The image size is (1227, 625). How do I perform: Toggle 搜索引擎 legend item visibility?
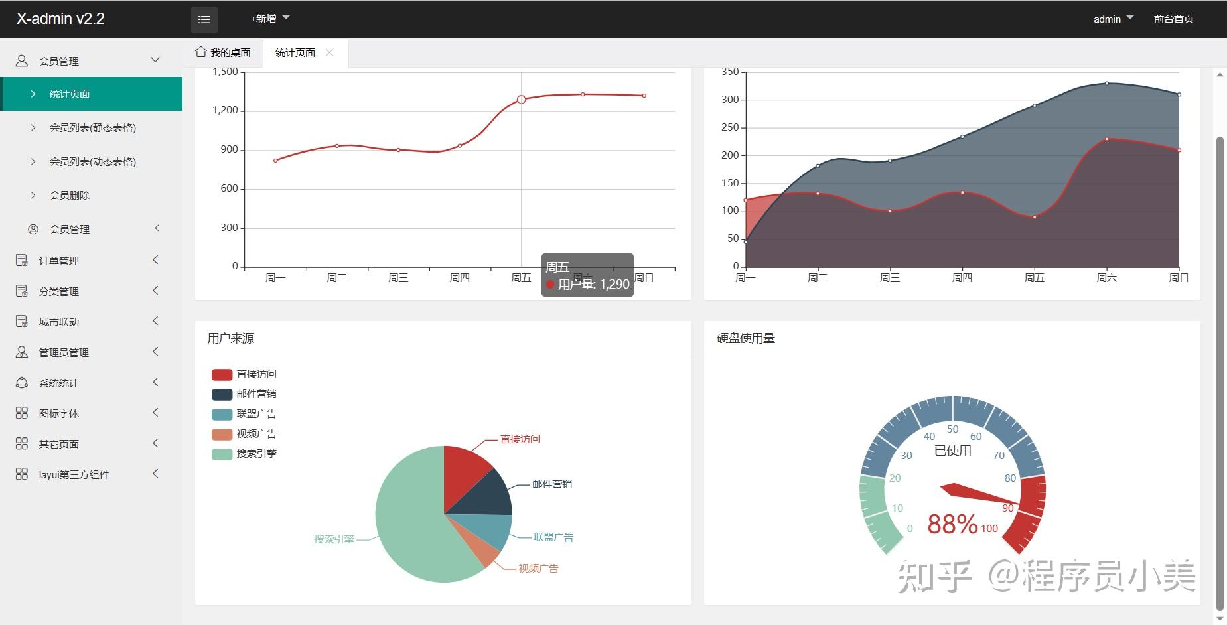(244, 454)
